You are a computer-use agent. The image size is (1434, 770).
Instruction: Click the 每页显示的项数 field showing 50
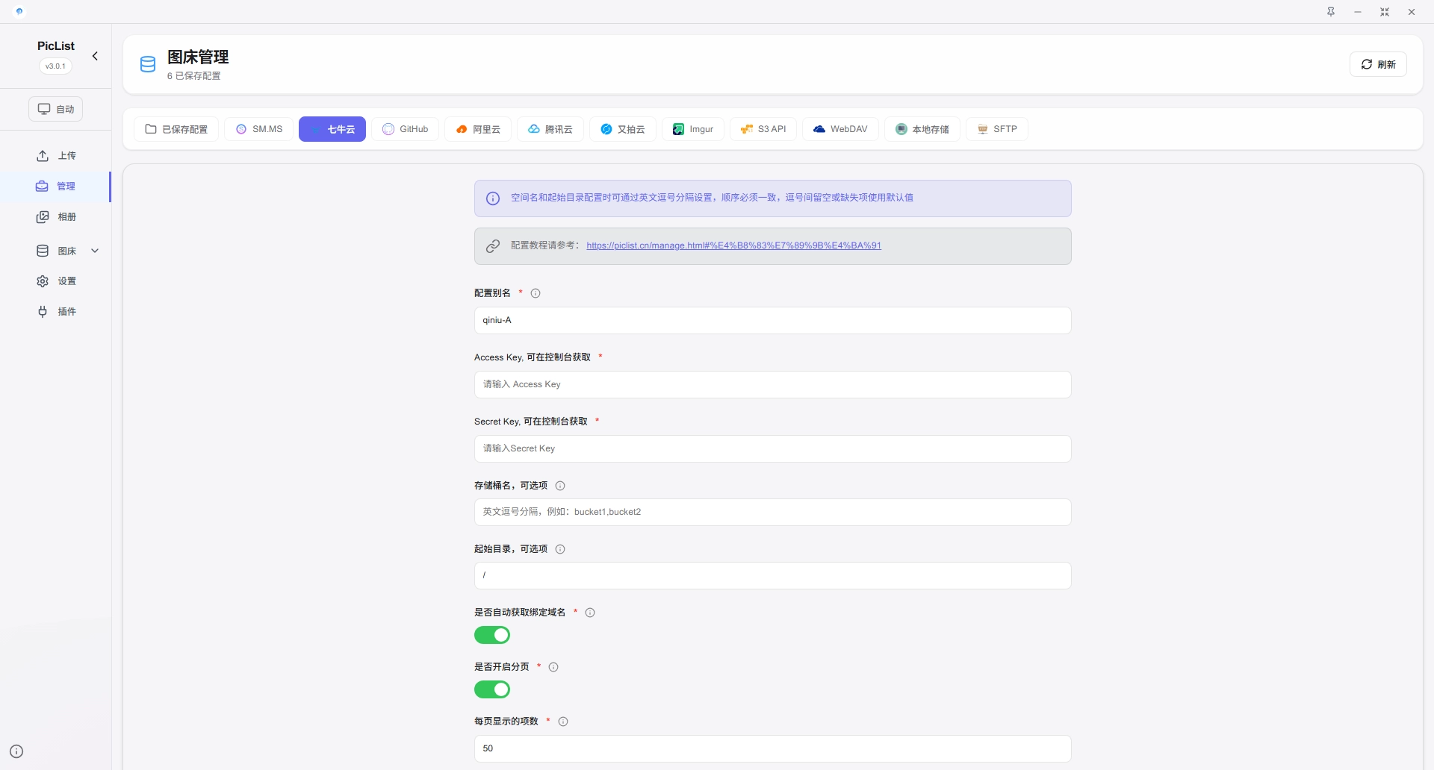[x=773, y=748]
